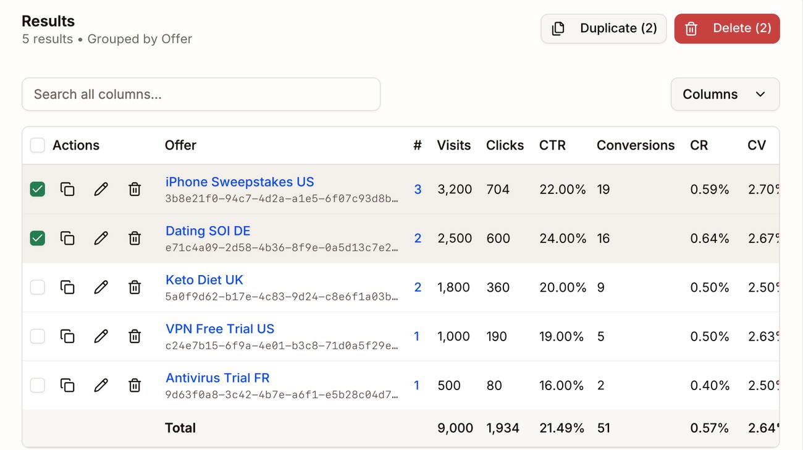Image resolution: width=803 pixels, height=450 pixels.
Task: Duplicate the Dating SOI DE row
Action: [x=67, y=238]
